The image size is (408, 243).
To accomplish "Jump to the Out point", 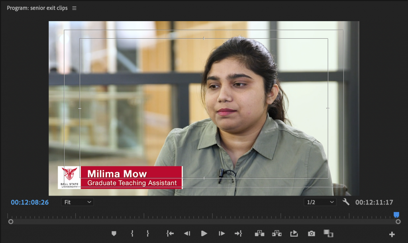I will click(x=238, y=233).
